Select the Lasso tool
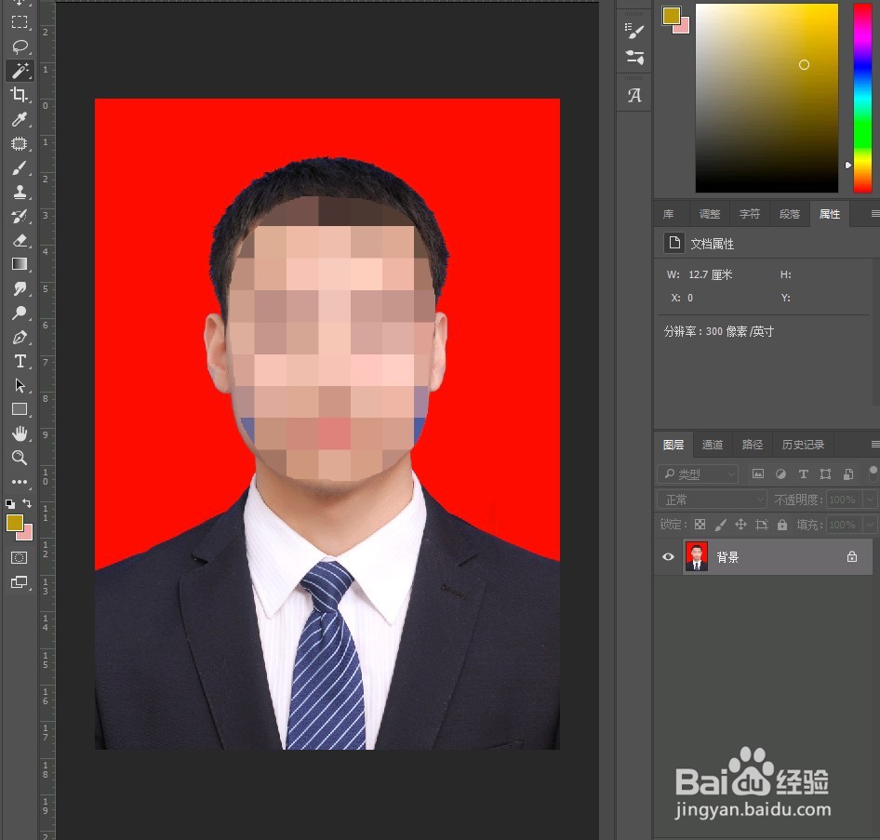The width and height of the screenshot is (880, 840). pyautogui.click(x=20, y=47)
